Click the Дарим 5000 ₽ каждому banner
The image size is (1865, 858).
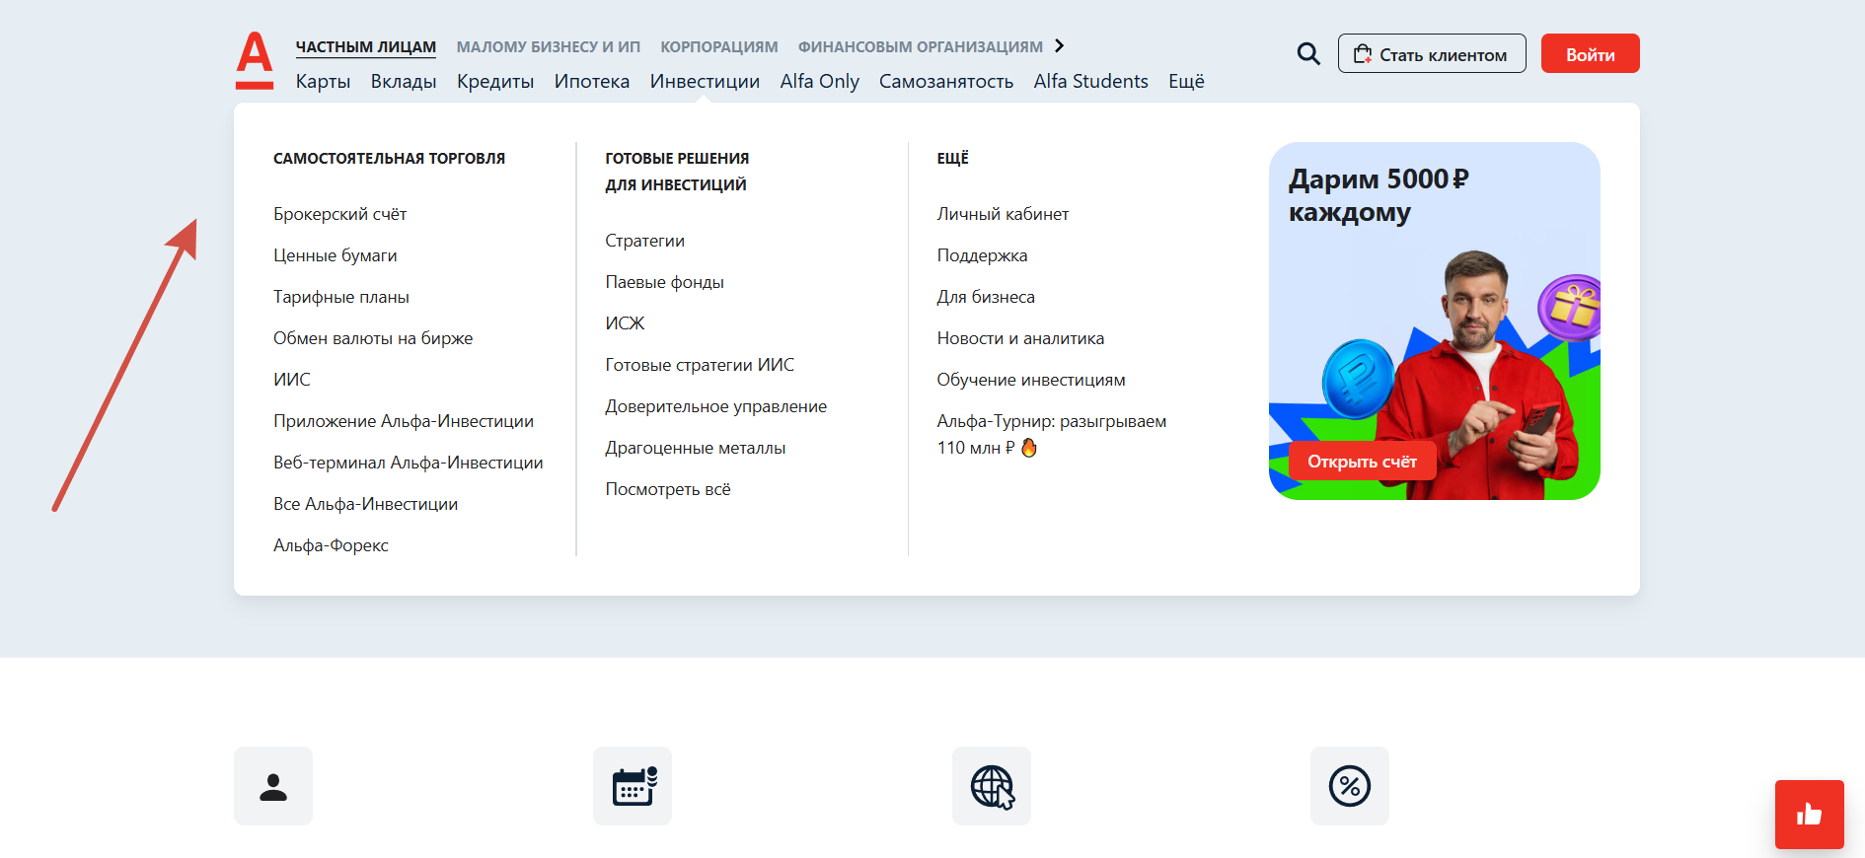tap(1435, 321)
